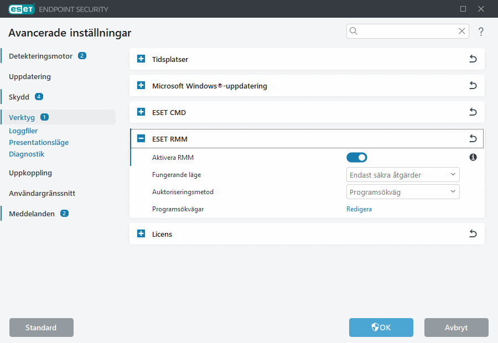
Task: Open the Skydd section in the sidebar
Action: pos(18,96)
